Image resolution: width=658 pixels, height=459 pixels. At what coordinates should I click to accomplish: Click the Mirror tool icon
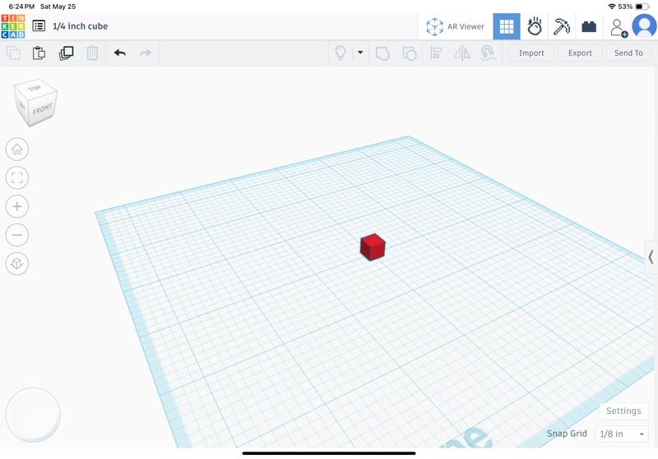coord(462,53)
